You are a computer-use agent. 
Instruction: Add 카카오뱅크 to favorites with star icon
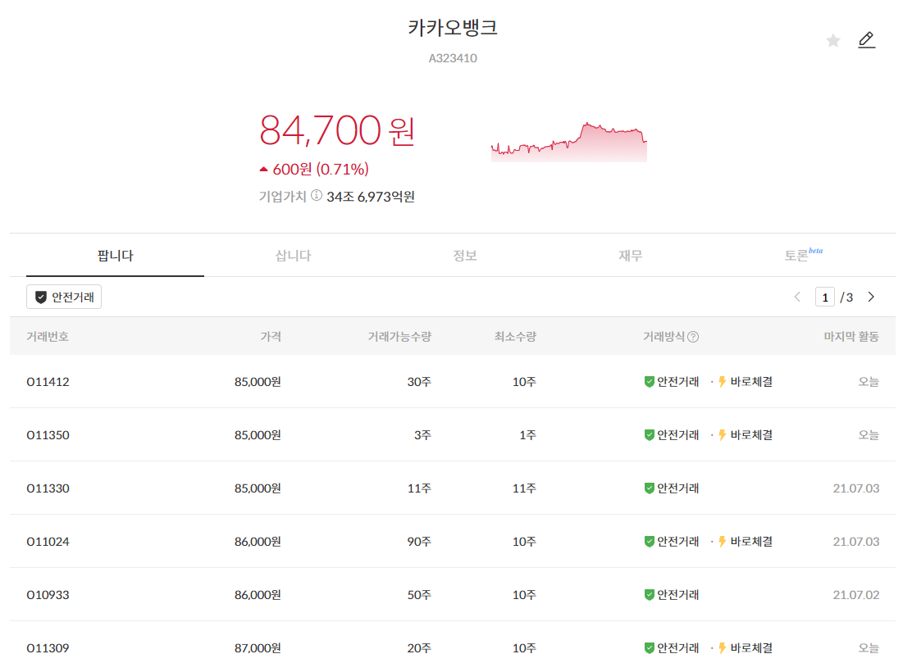pos(832,40)
